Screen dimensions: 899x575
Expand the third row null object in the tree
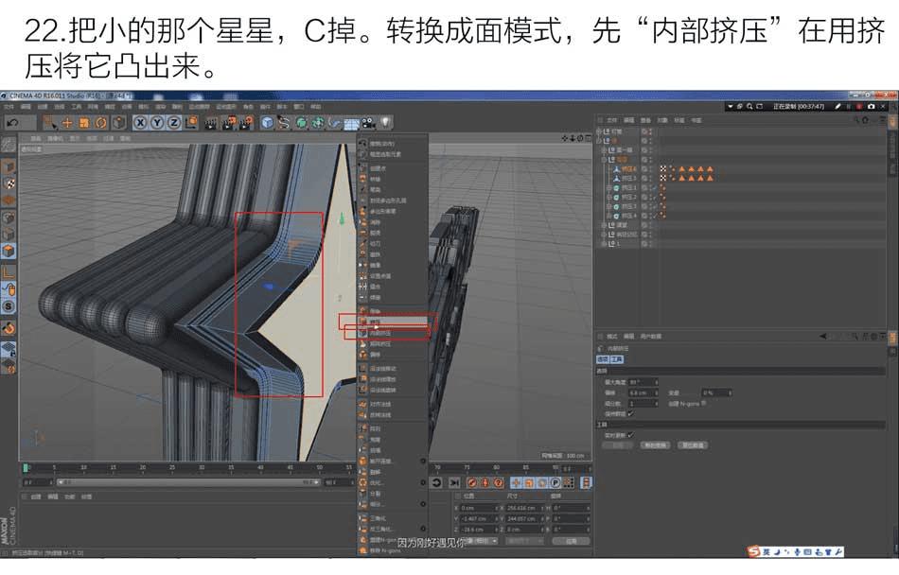604,149
